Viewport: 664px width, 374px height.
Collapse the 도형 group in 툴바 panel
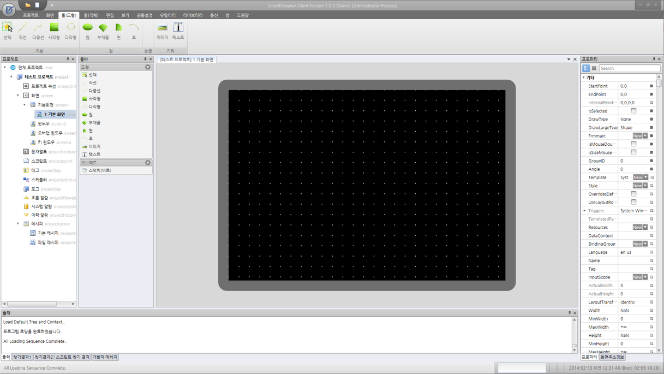pyautogui.click(x=148, y=67)
